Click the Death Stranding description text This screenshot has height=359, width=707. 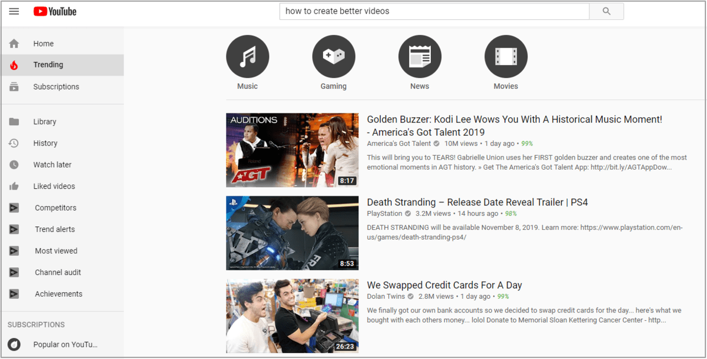point(525,233)
